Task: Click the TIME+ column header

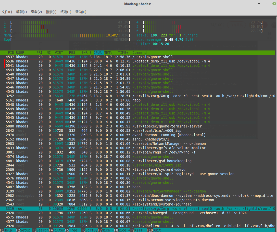Action: click(x=123, y=53)
